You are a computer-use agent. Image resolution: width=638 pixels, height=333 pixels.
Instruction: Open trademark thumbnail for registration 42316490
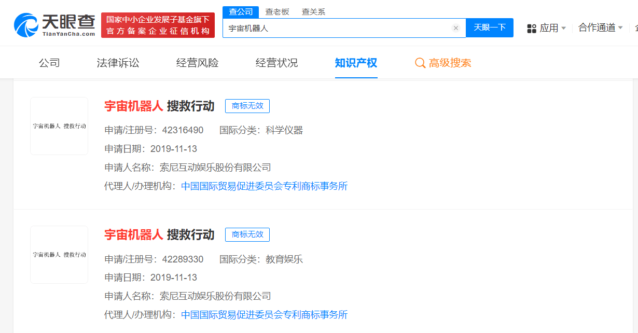pos(59,126)
